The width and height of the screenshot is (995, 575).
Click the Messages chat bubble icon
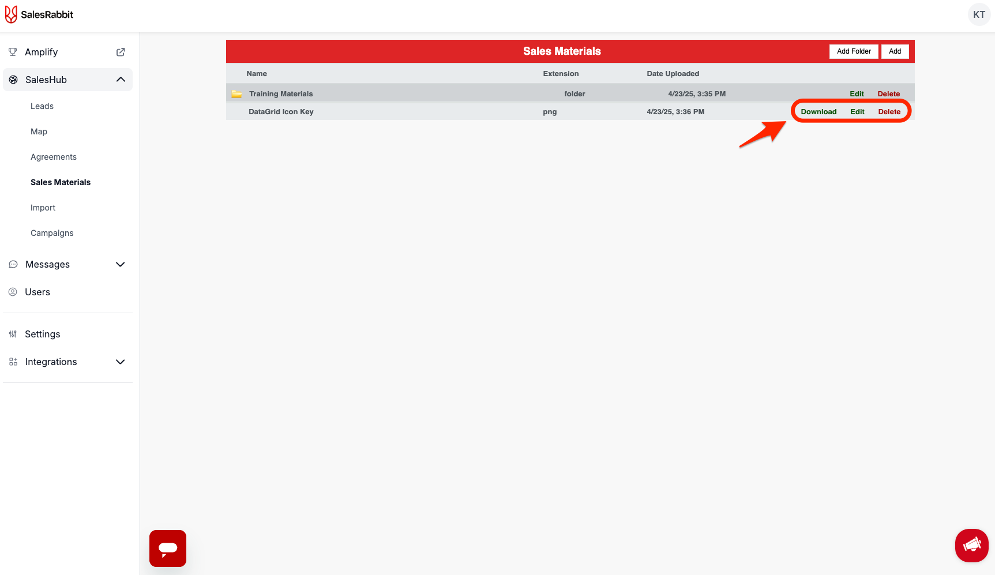13,264
